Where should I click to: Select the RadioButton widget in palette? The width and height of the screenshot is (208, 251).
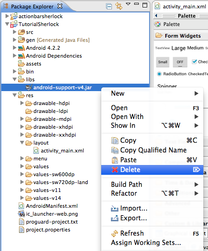click(172, 74)
